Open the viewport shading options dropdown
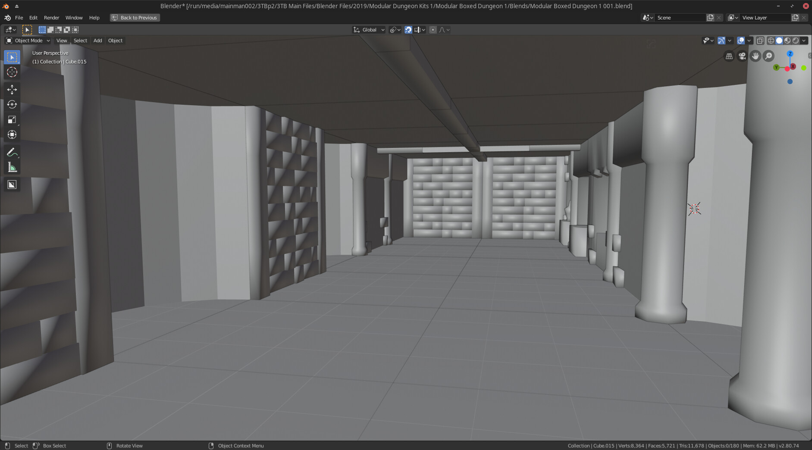Image resolution: width=812 pixels, height=450 pixels. coord(805,41)
